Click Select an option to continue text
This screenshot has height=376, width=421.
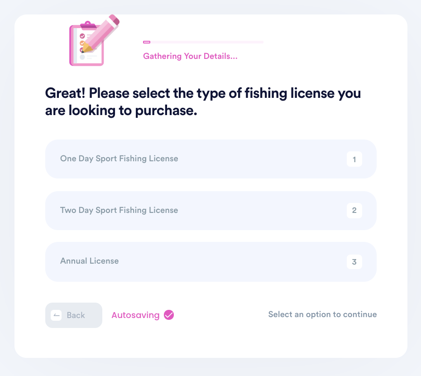(322, 314)
